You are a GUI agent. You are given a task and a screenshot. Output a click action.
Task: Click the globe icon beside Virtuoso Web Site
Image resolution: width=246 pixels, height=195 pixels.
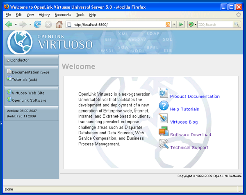pyautogui.click(x=9, y=92)
